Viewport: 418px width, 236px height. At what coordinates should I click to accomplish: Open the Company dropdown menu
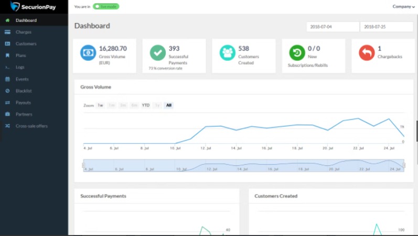coord(404,7)
